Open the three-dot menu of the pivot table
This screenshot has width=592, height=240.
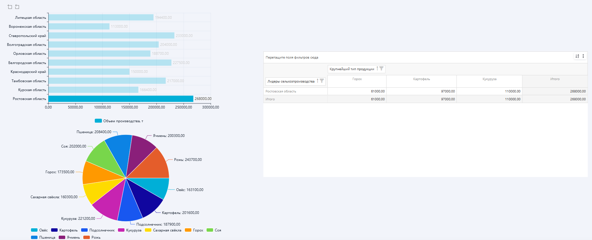click(x=583, y=56)
